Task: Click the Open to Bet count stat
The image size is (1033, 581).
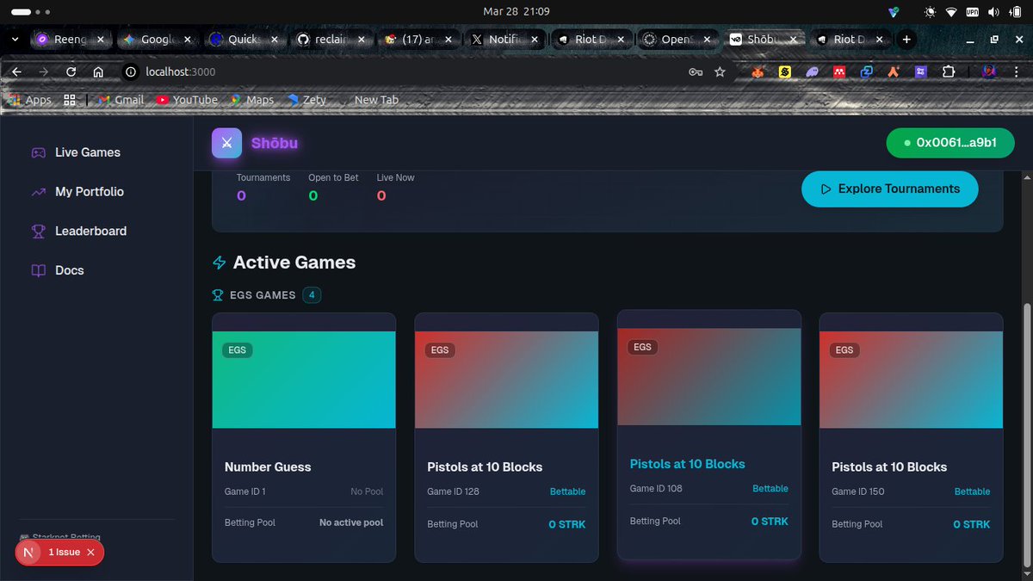Action: 333,188
